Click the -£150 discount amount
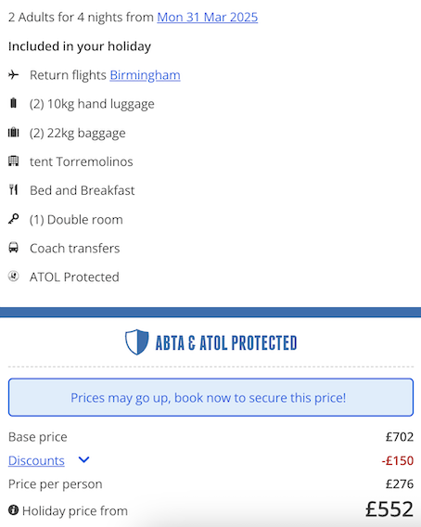 coord(398,460)
